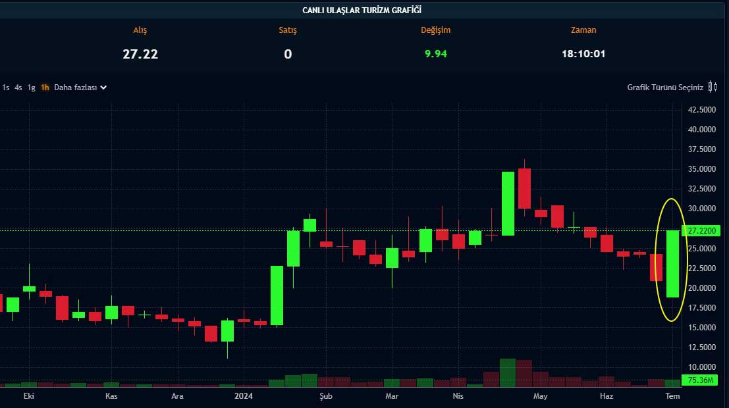Click the 10.0000 price axis label
The width and height of the screenshot is (729, 408).
tap(701, 367)
